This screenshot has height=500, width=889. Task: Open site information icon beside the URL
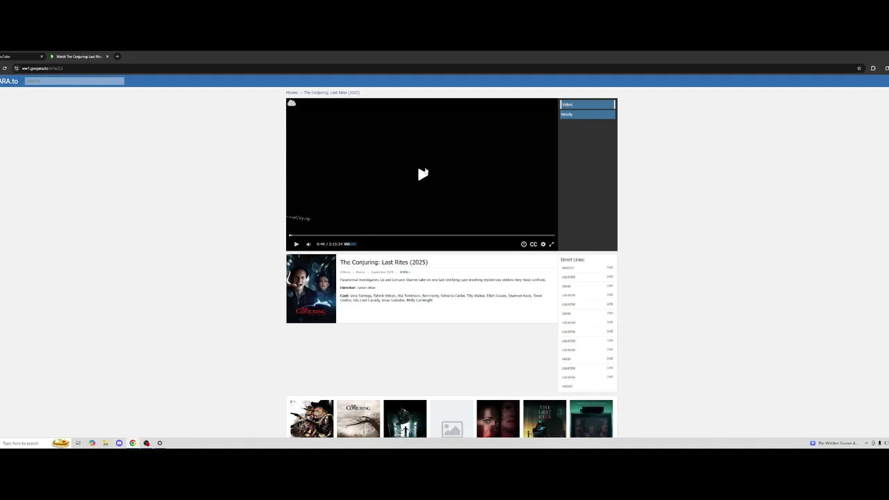click(16, 68)
